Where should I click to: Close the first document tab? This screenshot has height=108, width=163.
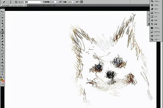25,5
